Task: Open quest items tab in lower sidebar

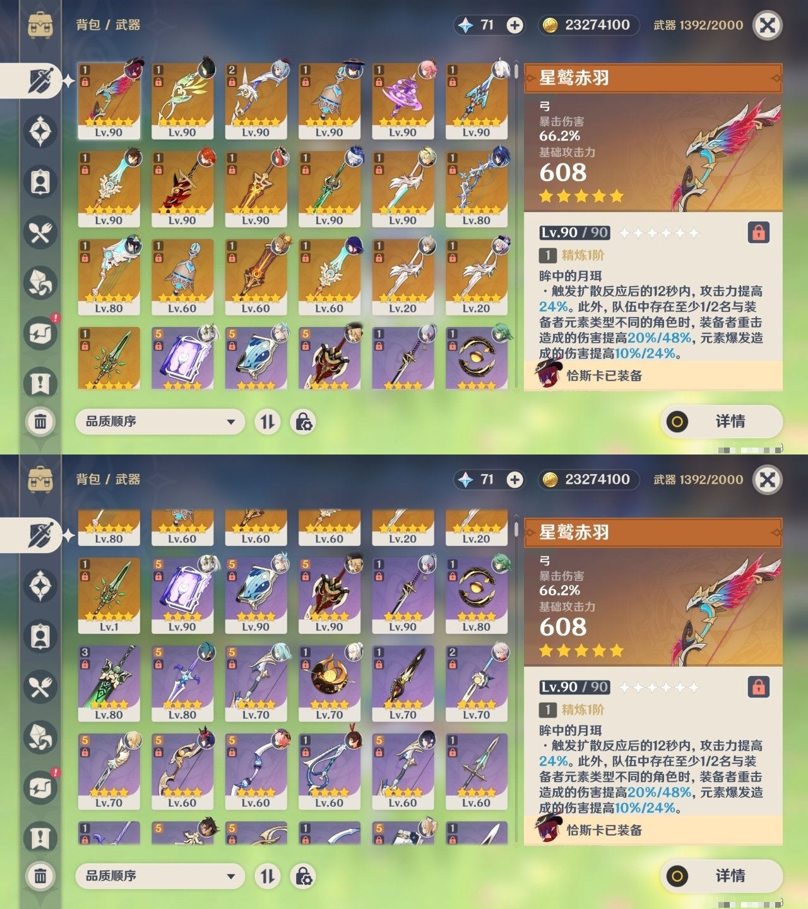Action: click(x=40, y=838)
